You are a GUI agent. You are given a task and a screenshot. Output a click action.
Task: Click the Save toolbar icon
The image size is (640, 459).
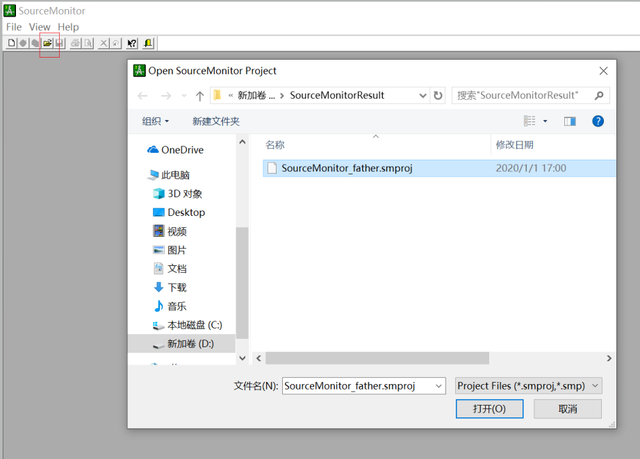(x=59, y=43)
